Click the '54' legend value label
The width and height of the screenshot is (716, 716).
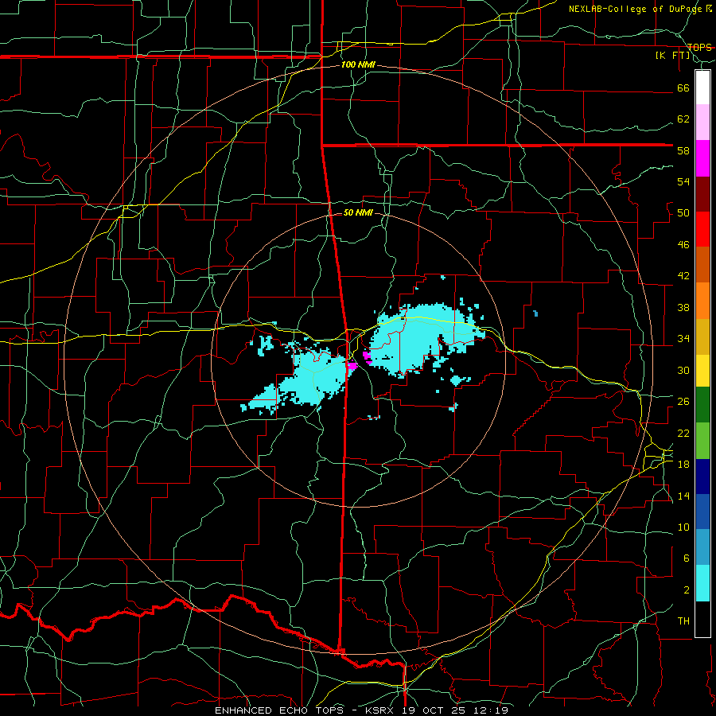683,181
